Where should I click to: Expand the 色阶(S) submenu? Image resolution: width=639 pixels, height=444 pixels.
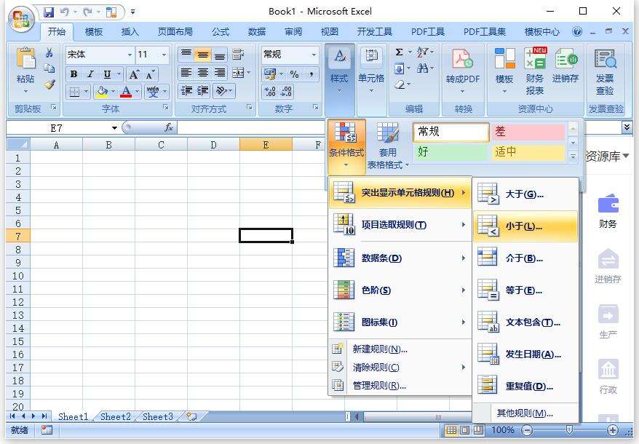[x=400, y=290]
